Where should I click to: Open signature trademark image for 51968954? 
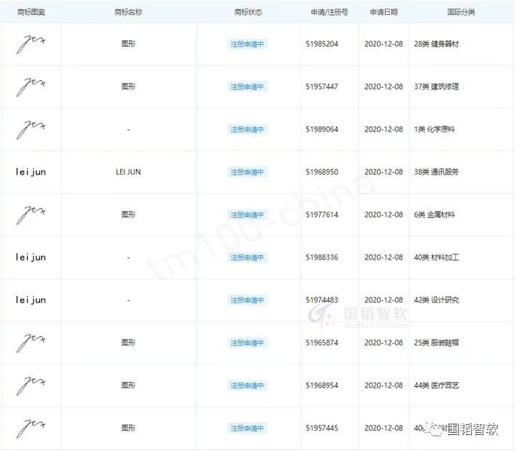click(31, 385)
